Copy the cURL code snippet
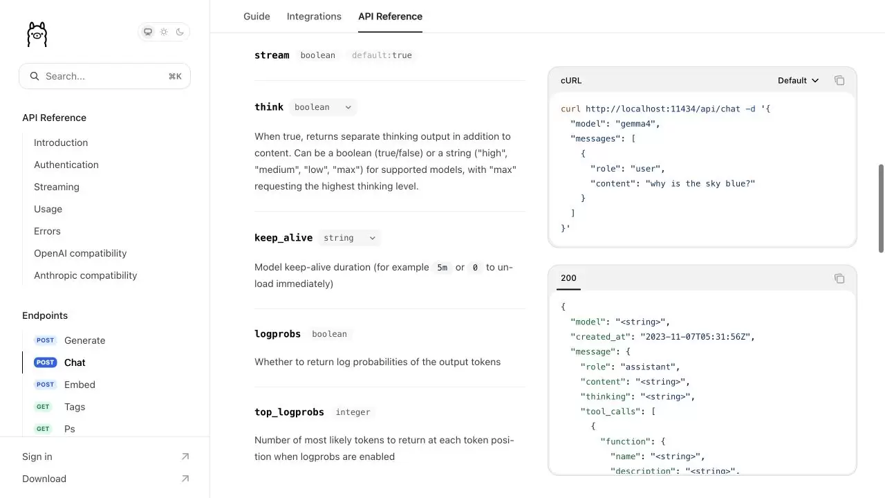The width and height of the screenshot is (885, 498). [839, 80]
